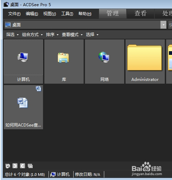Click the rotate left icon
Image resolution: width=172 pixels, height=180 pixels.
[x=15, y=166]
